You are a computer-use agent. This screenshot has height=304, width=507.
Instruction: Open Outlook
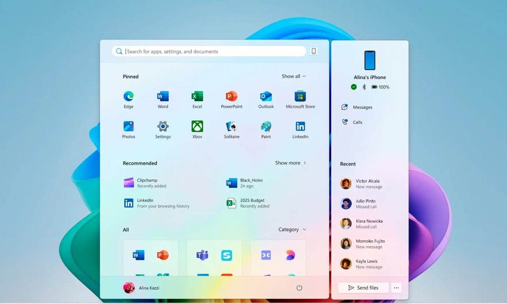266,96
